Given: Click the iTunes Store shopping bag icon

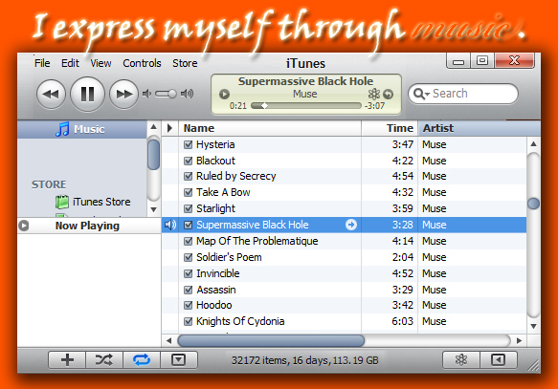Looking at the screenshot, I should [x=62, y=202].
